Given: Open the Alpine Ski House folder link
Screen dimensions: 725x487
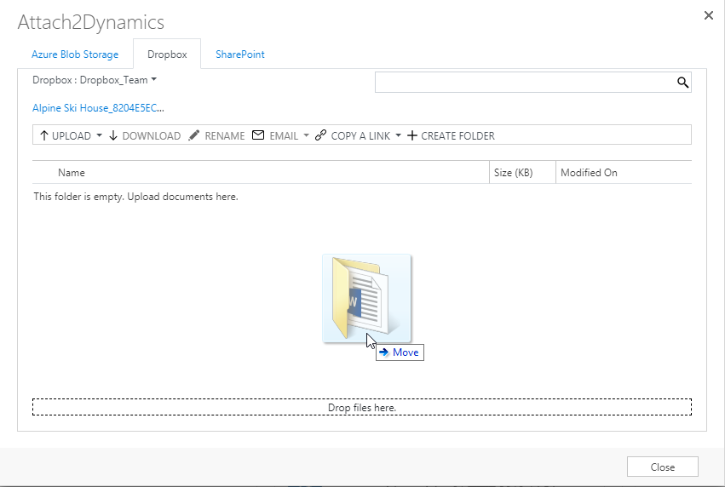Looking at the screenshot, I should [x=98, y=107].
